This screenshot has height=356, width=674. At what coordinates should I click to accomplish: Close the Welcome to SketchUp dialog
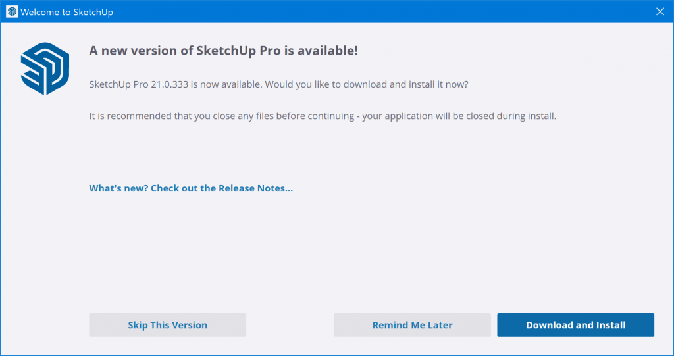[x=660, y=12]
